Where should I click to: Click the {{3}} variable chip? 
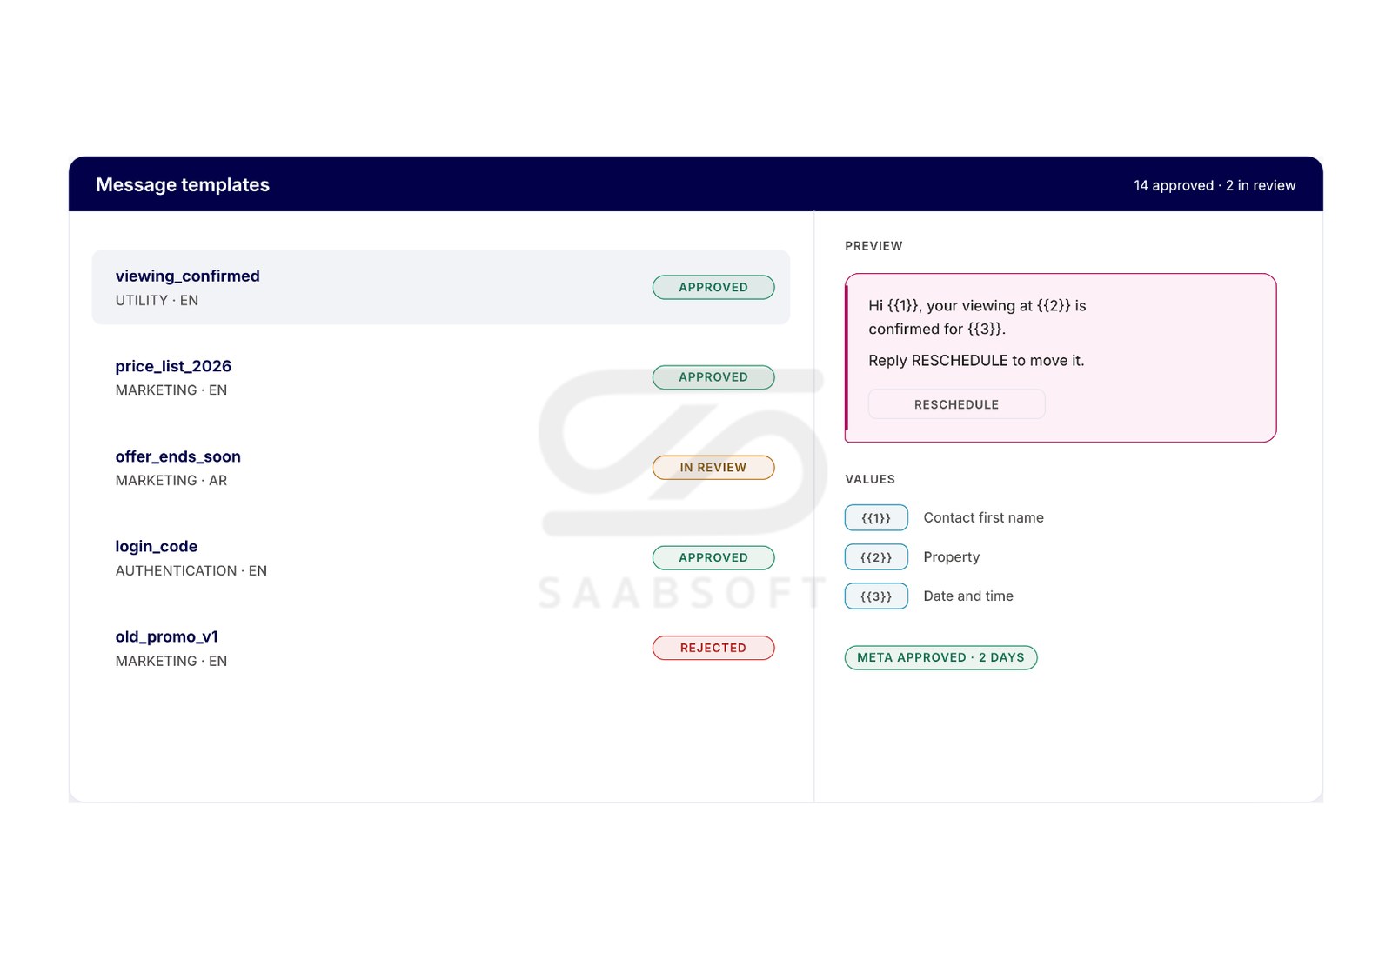click(876, 596)
